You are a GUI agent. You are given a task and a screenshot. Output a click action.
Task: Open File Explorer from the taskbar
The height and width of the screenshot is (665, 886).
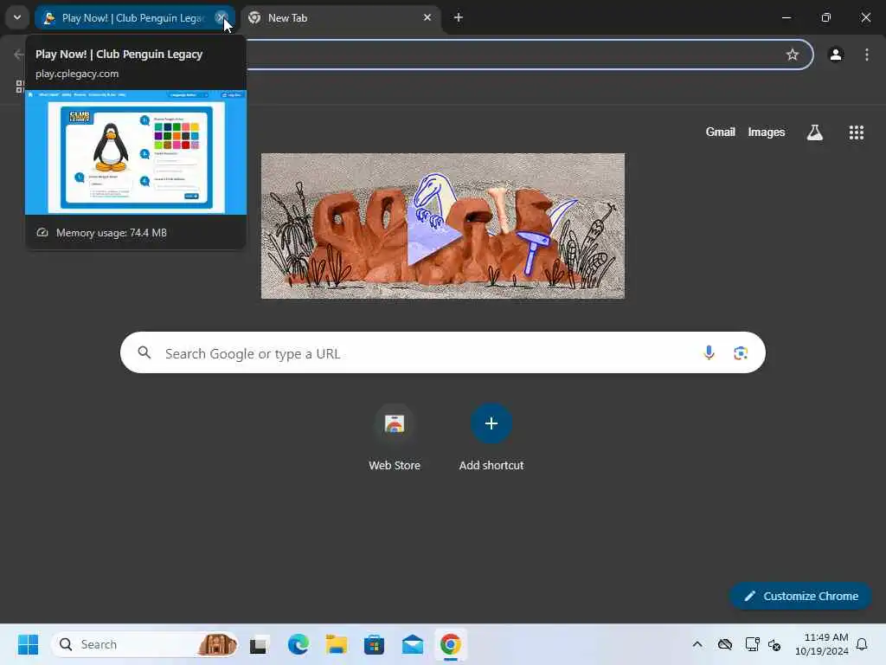tap(337, 644)
